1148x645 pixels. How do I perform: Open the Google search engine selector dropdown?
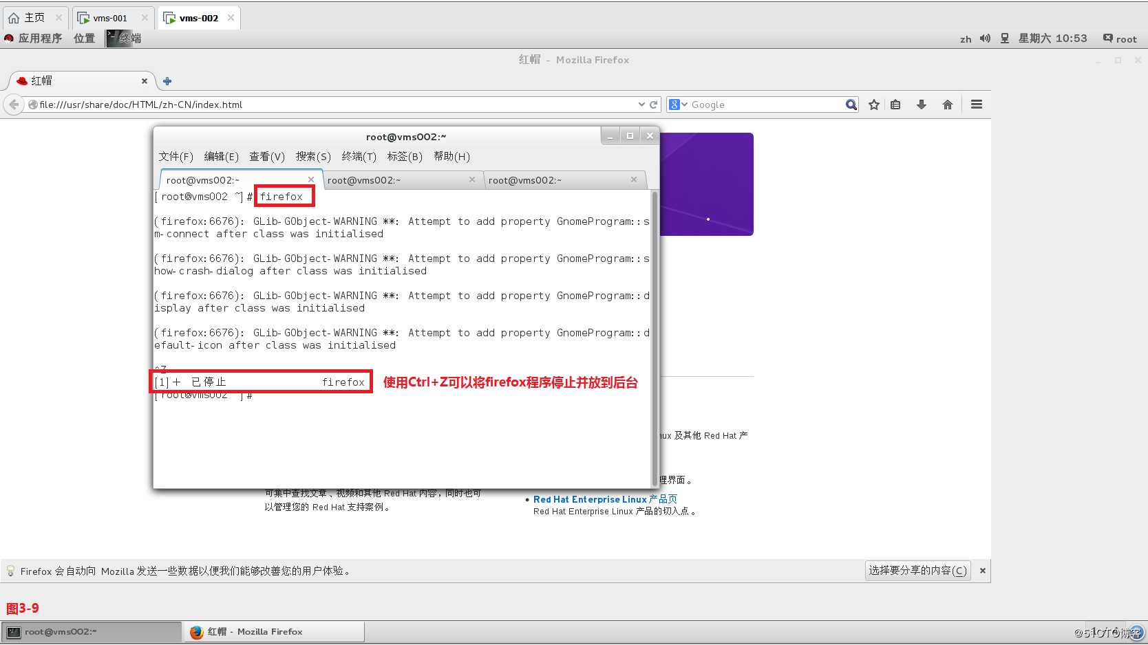678,105
